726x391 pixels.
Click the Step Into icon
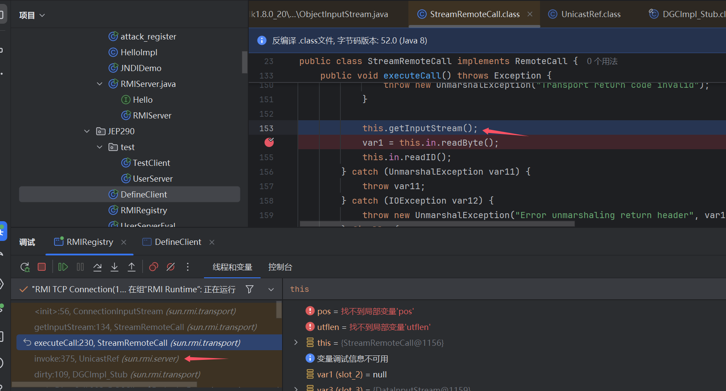pyautogui.click(x=114, y=267)
